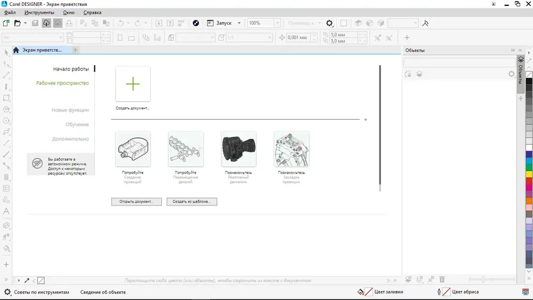The image size is (533, 300).
Task: Open the 100% zoom level dropdown
Action: coord(277,23)
